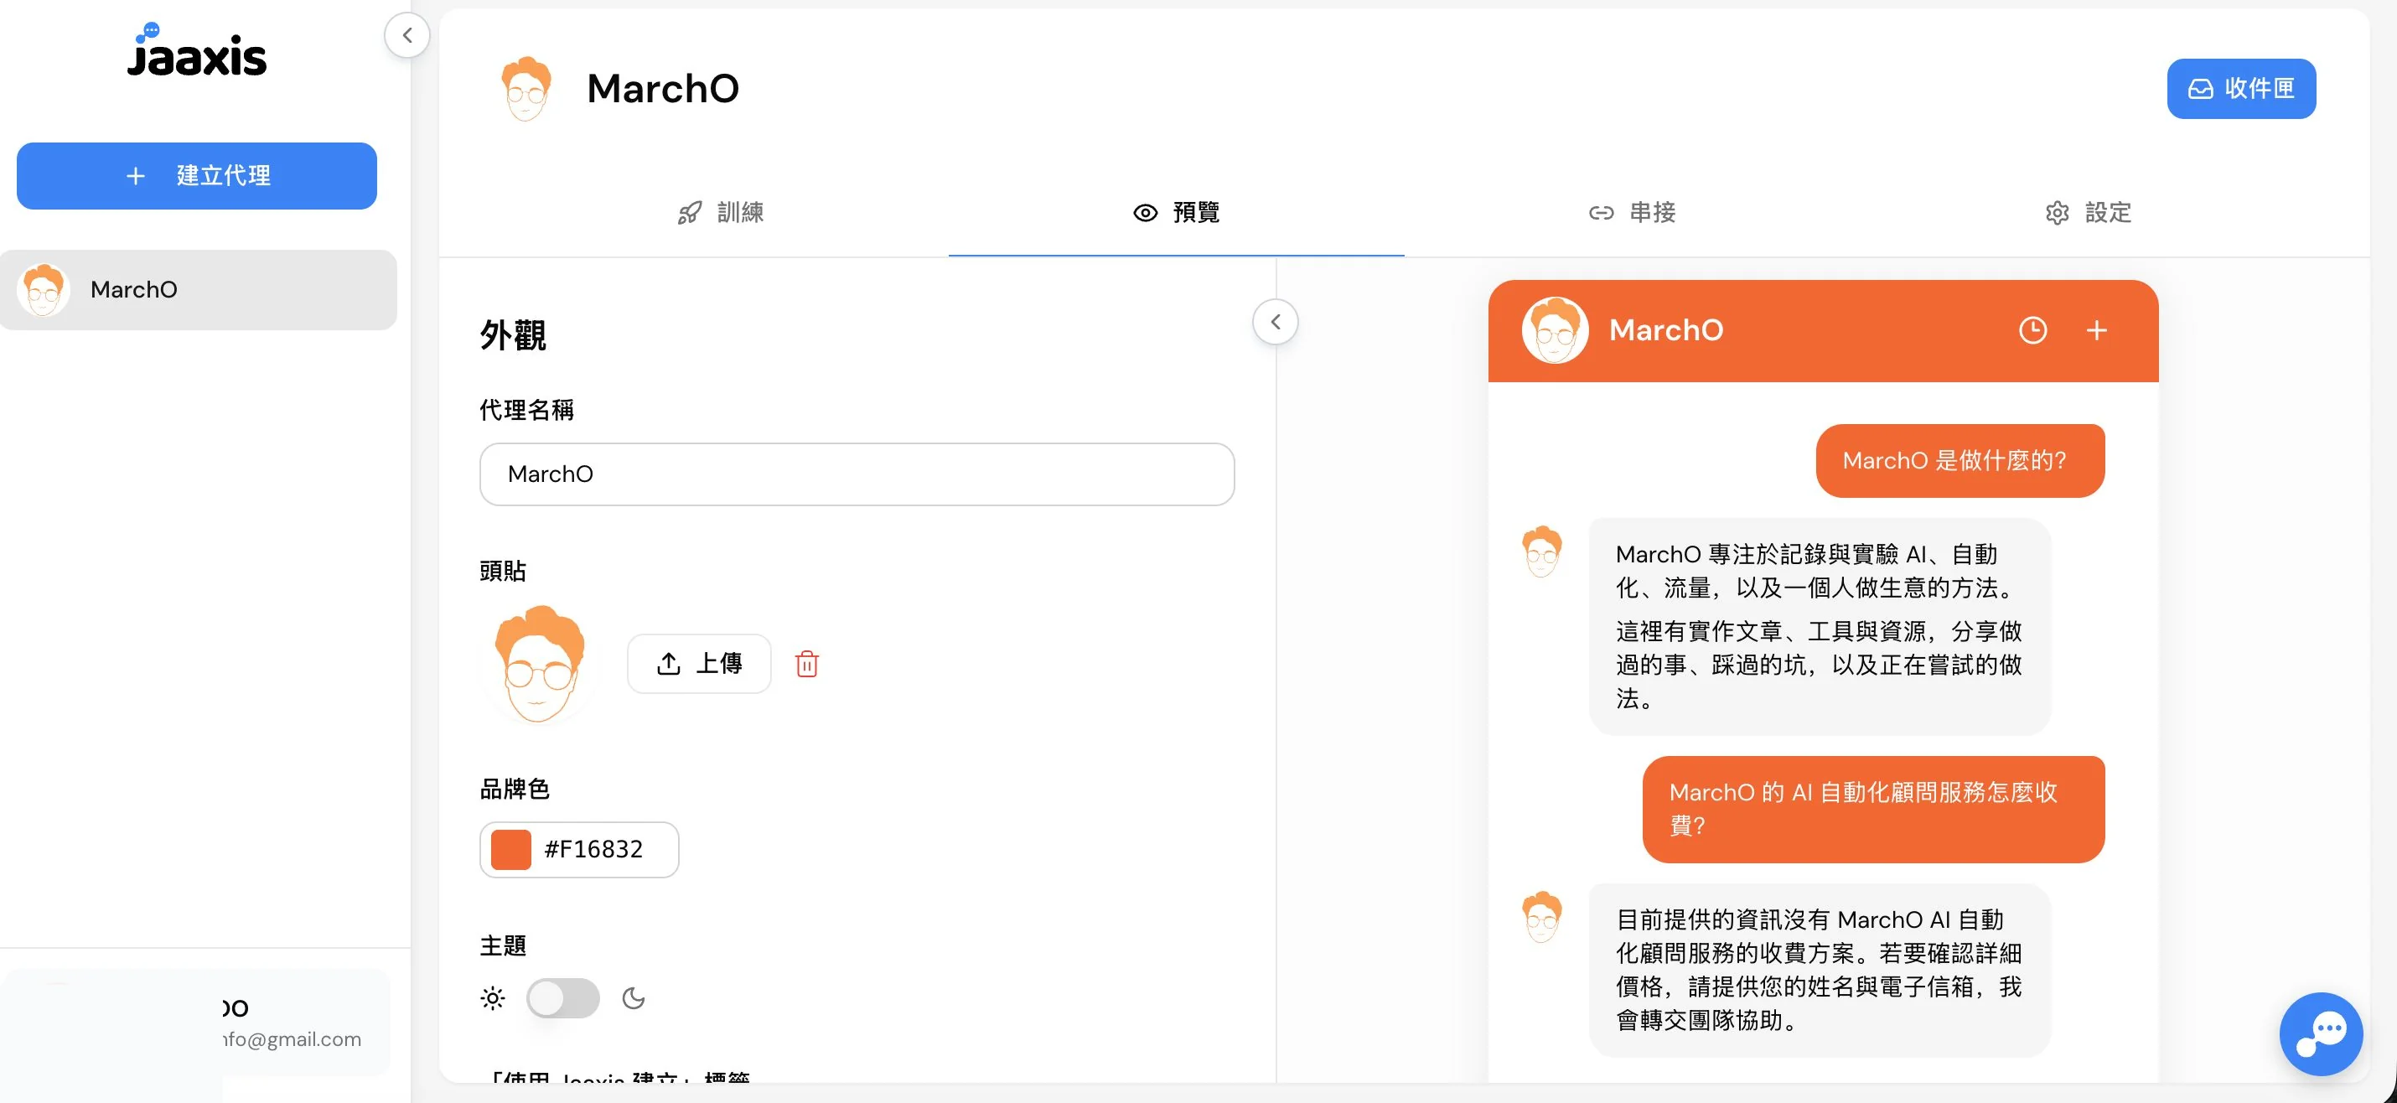Click the gear icon on the 設定 tab
This screenshot has width=2397, height=1103.
pos(2057,213)
